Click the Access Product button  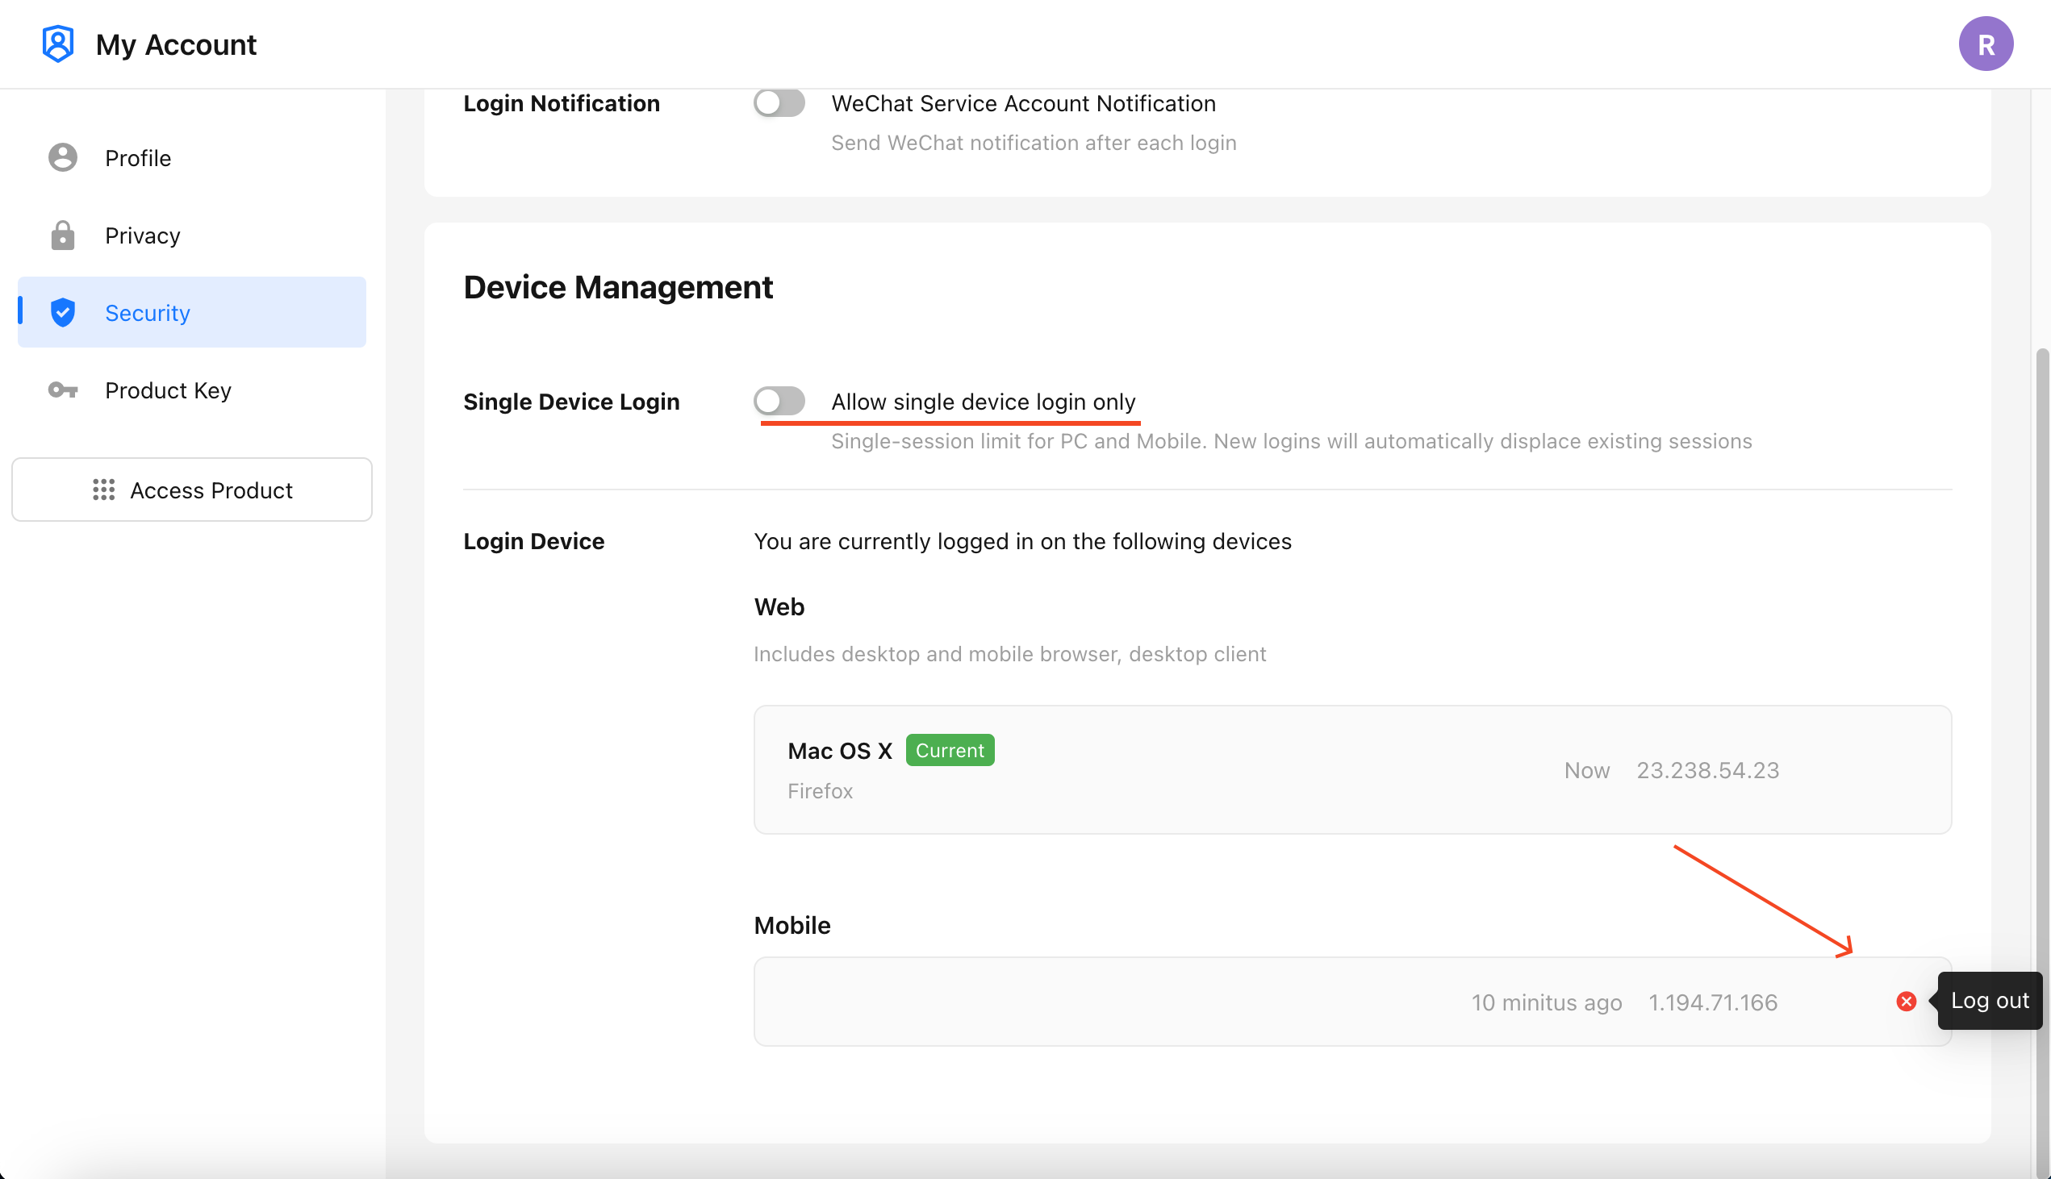click(192, 490)
